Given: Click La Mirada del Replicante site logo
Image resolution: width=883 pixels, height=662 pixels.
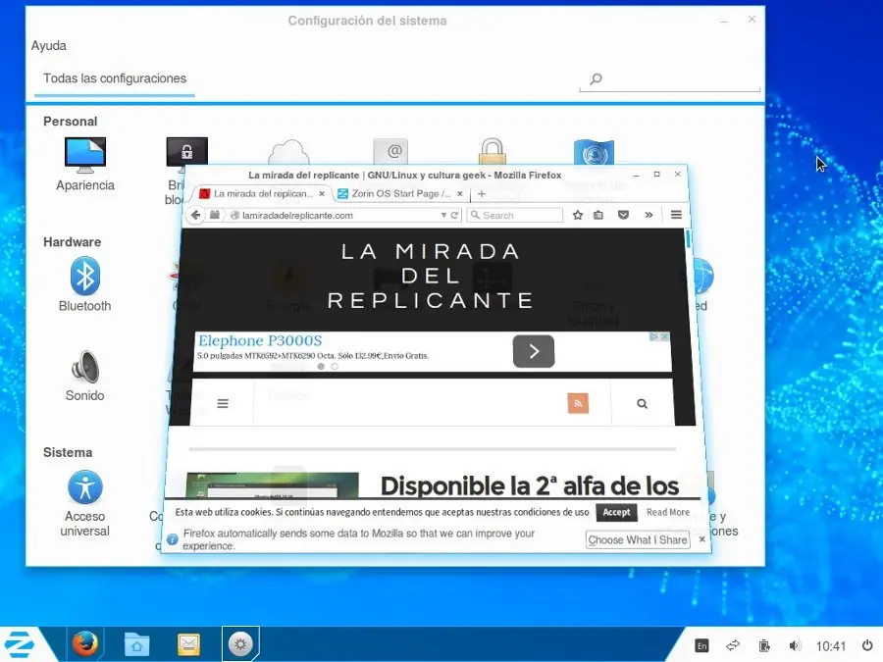Looking at the screenshot, I should coord(431,276).
